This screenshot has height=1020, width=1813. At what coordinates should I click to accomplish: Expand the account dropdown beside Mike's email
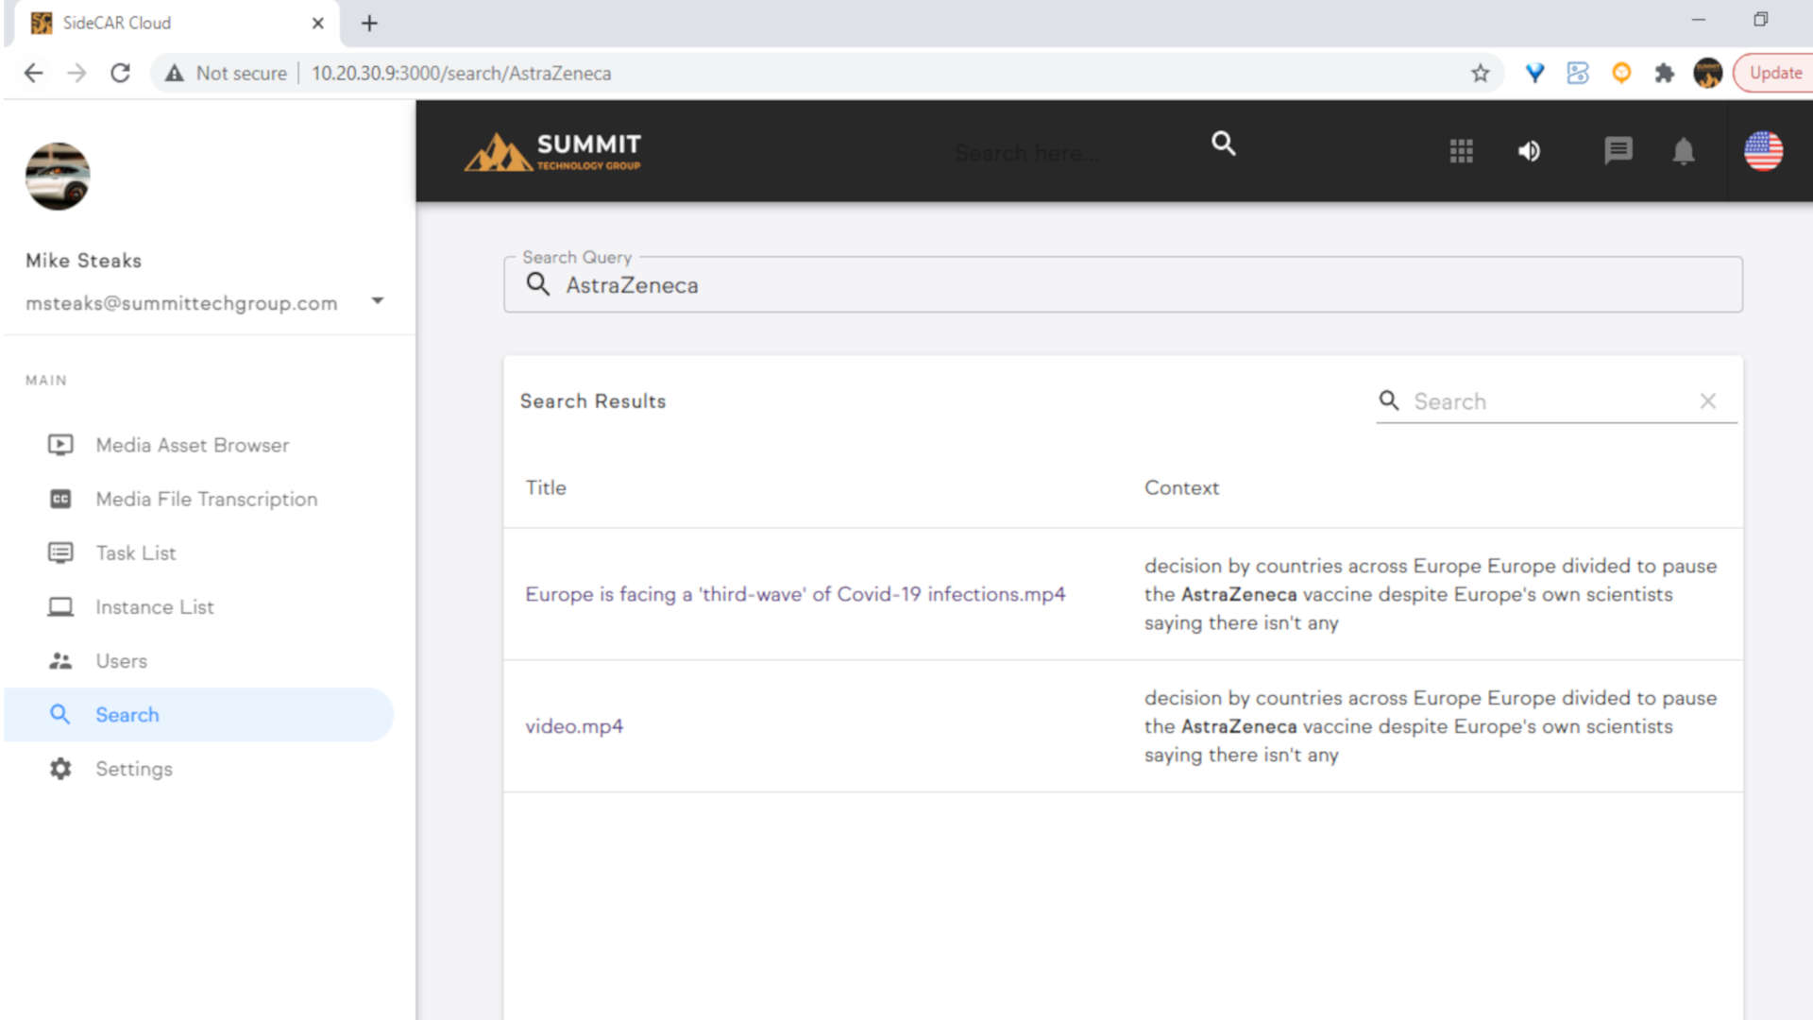pos(377,300)
